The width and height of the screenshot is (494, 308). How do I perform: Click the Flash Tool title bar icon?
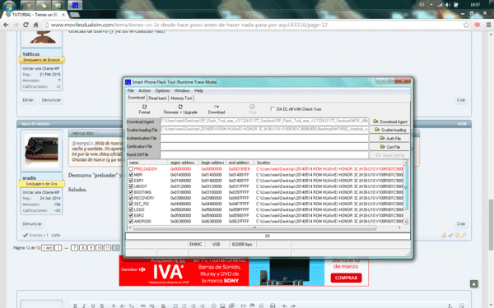pyautogui.click(x=128, y=82)
